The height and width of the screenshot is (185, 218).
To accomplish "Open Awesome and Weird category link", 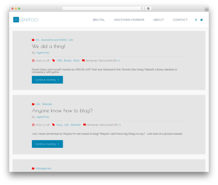I will click(x=54, y=40).
